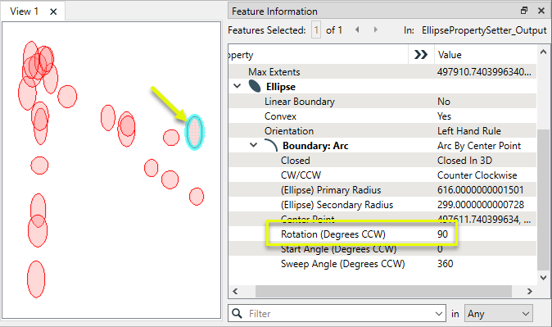Select the Convex property row
Image resolution: width=552 pixels, height=327 pixels.
(x=382, y=116)
